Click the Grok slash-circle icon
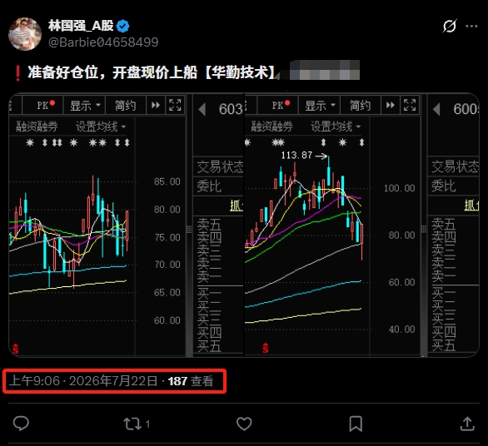Viewport: 488px width, 446px height. (450, 26)
